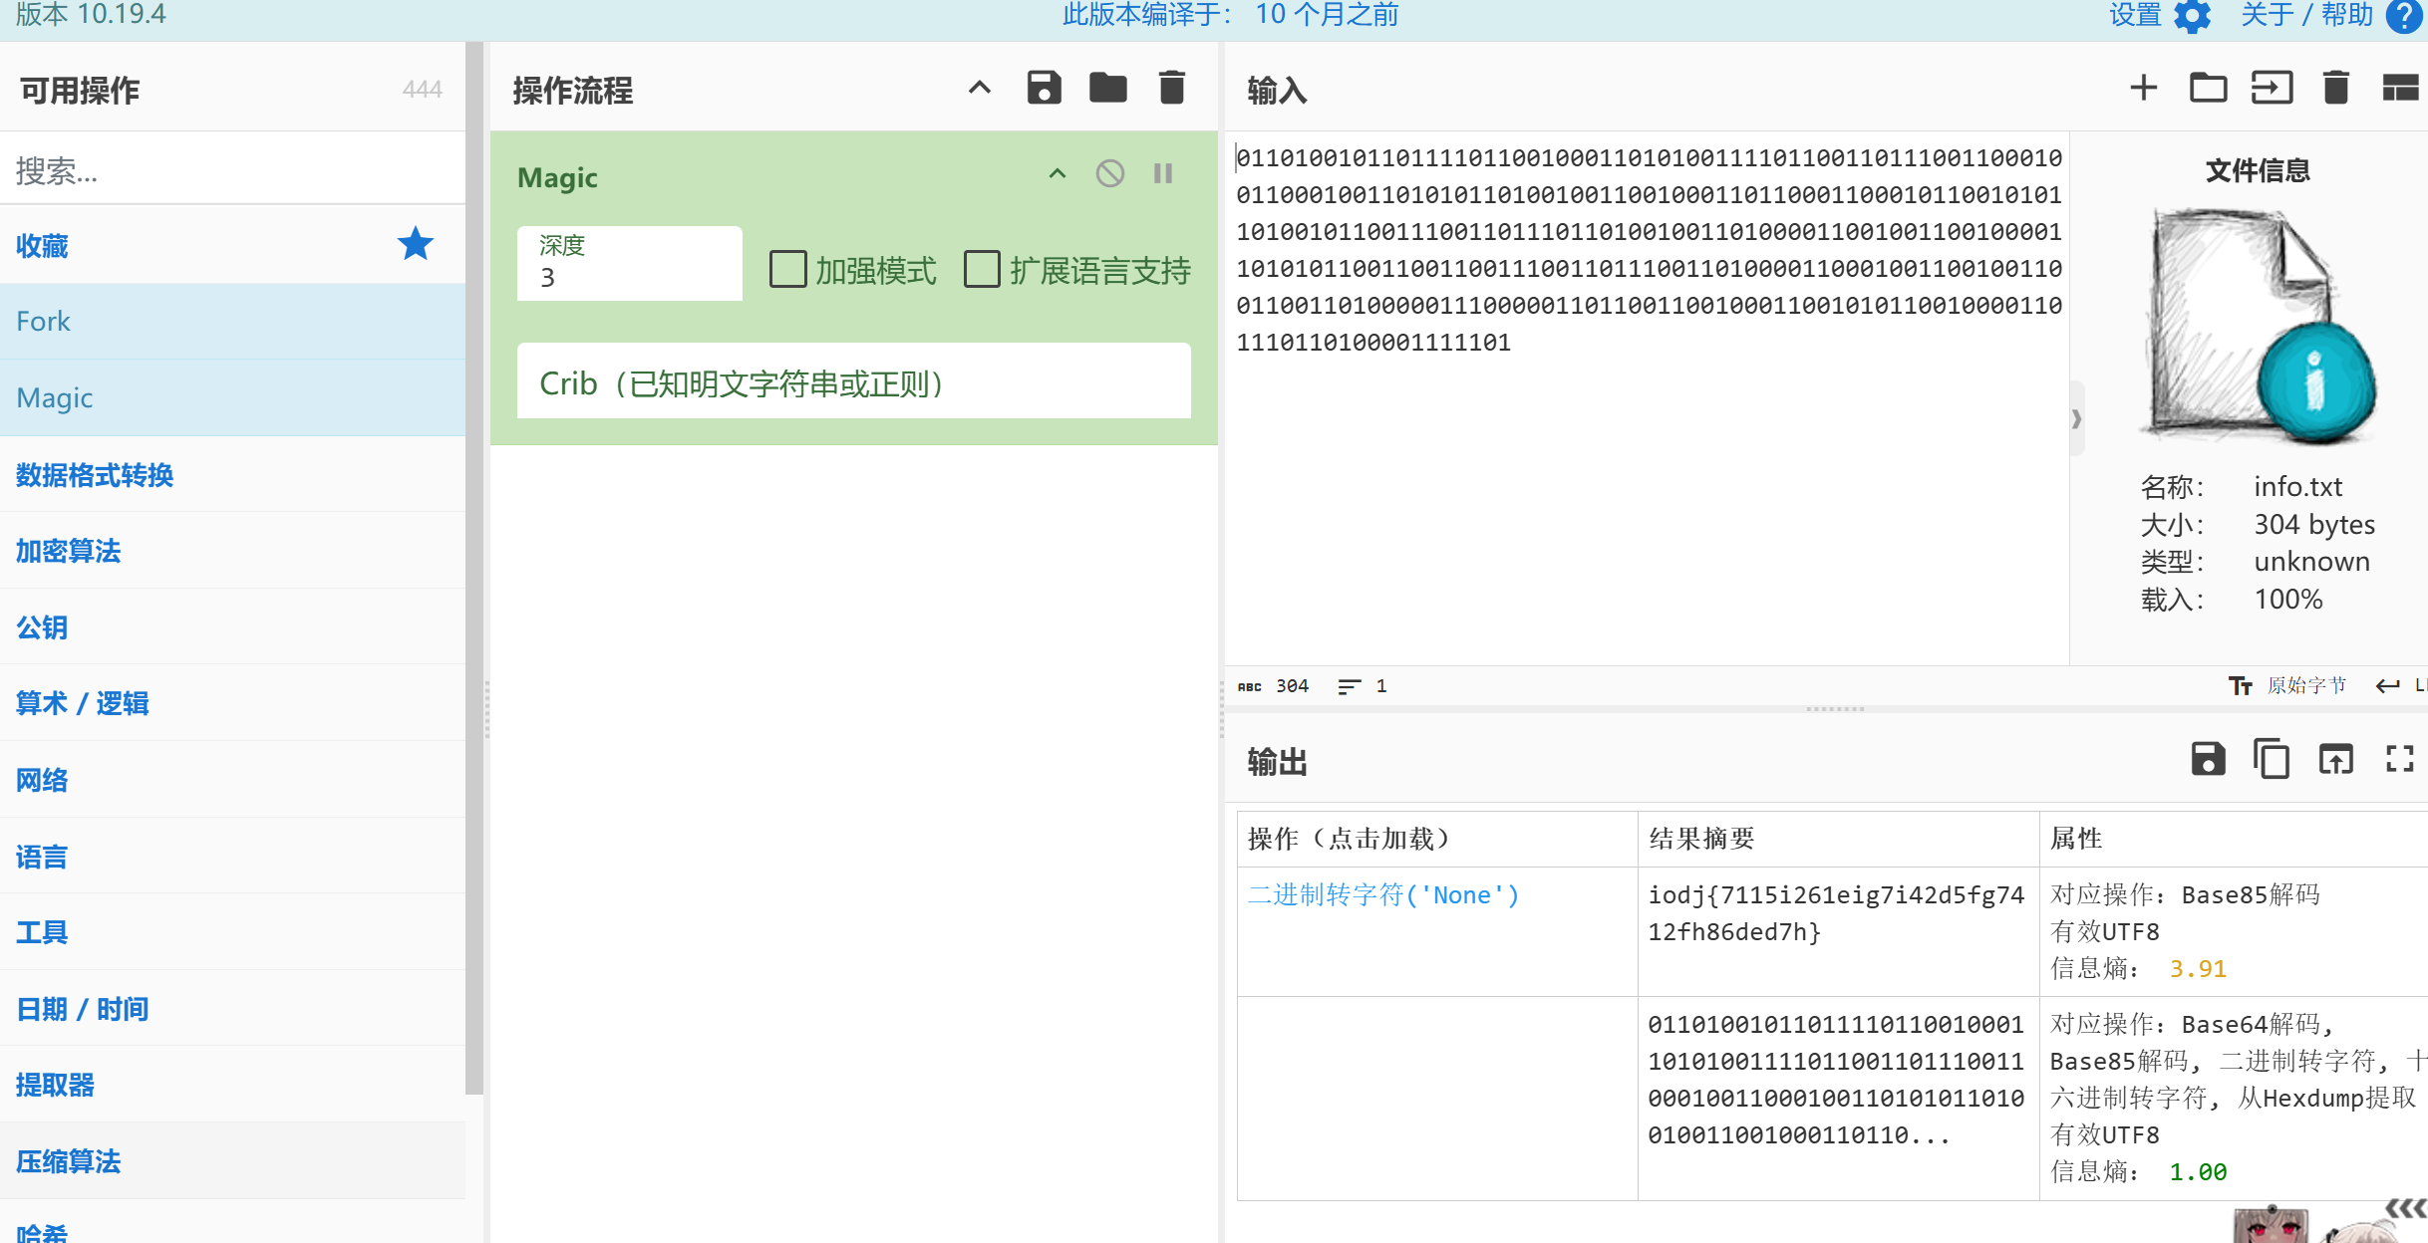Set a breakpoint on the Magic operation
Image resolution: width=2428 pixels, height=1243 pixels.
(1163, 174)
